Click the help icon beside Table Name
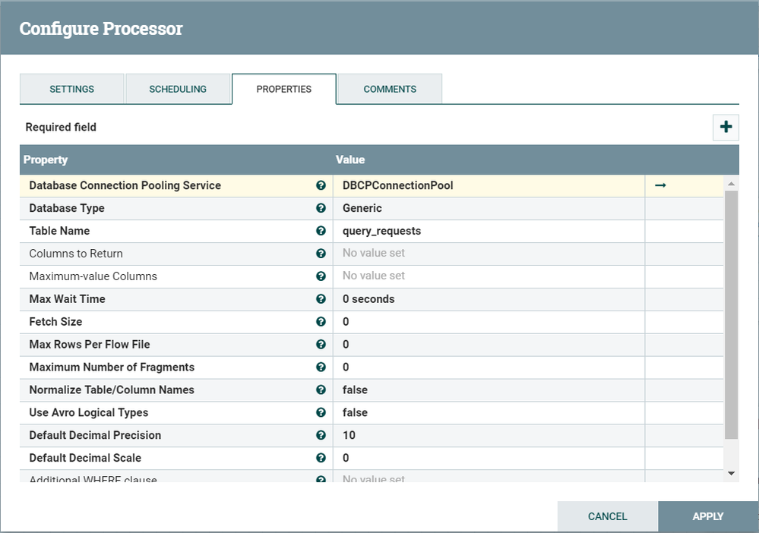Image resolution: width=759 pixels, height=533 pixels. [x=321, y=231]
